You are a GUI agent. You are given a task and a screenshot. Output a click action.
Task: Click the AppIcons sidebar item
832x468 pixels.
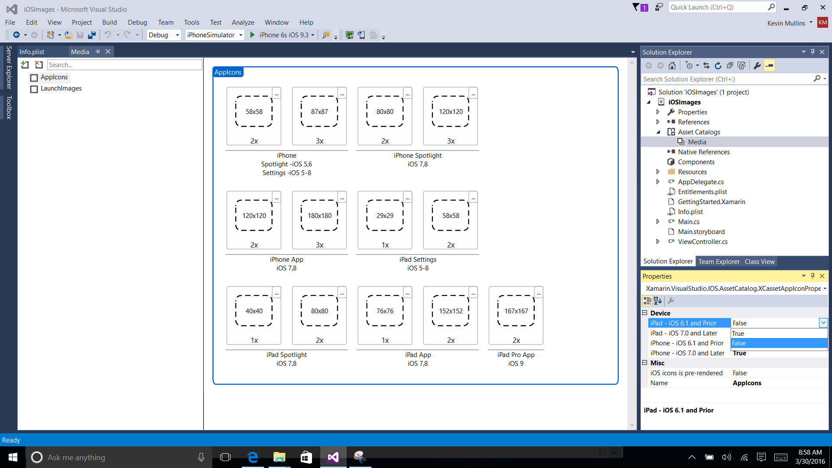53,77
